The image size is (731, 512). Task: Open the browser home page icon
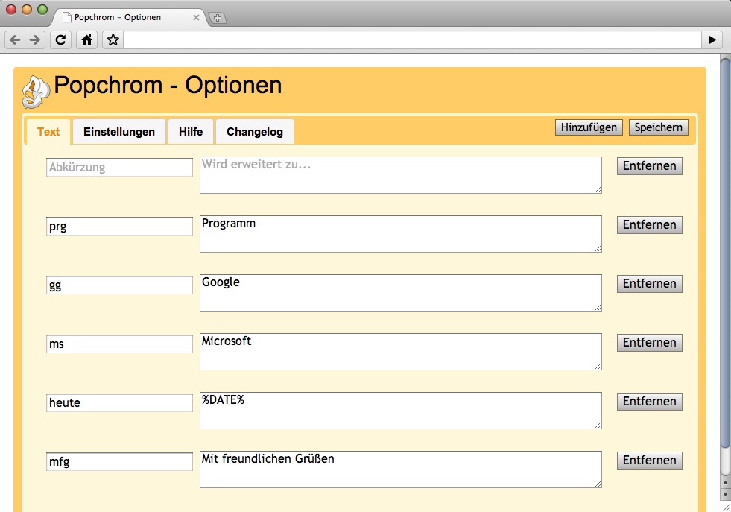[86, 40]
